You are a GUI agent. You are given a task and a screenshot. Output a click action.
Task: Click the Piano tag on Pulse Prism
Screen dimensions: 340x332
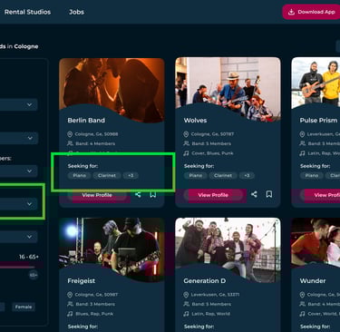(x=311, y=175)
